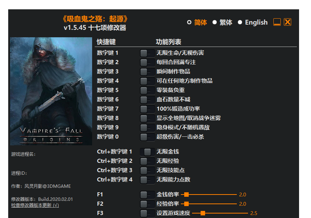Toggle 每回合回满专注 switch
Image resolution: width=311 pixels, height=218 pixels.
coord(147,63)
